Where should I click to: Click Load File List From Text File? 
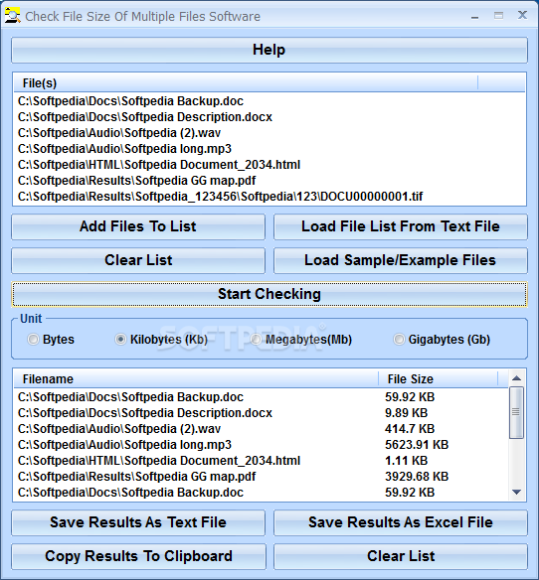click(x=401, y=226)
